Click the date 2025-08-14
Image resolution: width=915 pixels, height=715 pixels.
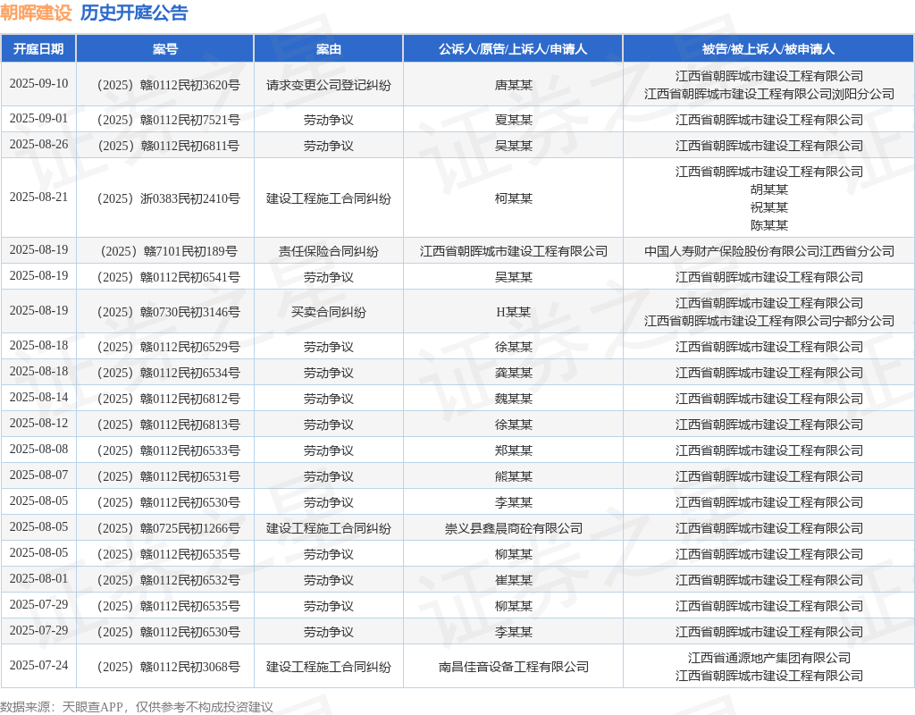(38, 398)
